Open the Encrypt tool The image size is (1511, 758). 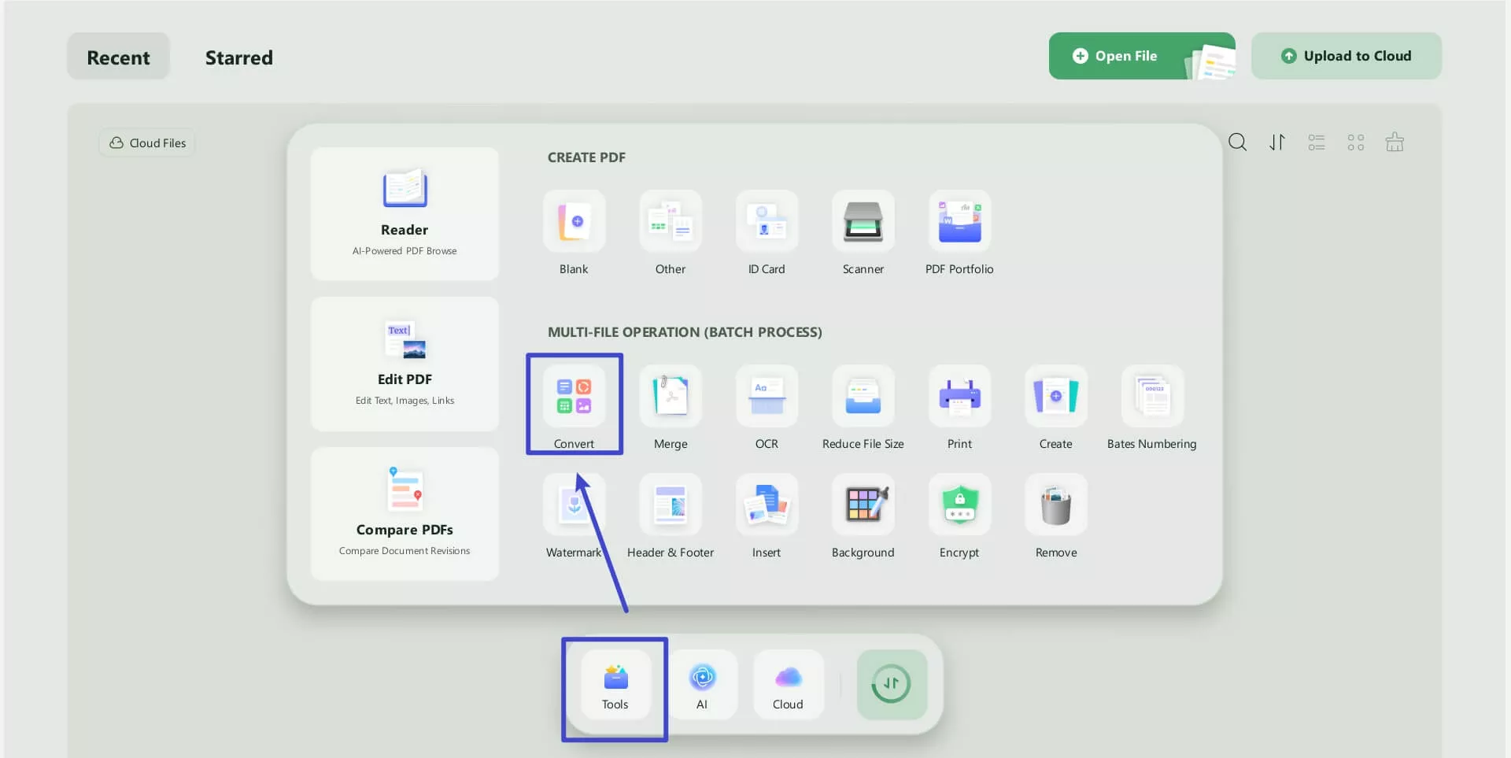pyautogui.click(x=959, y=512)
